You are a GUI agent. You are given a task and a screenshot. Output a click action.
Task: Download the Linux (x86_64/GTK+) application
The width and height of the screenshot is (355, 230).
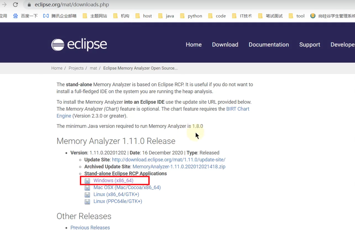point(116,194)
